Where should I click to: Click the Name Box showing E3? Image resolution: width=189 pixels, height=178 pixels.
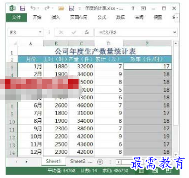pyautogui.click(x=23, y=32)
